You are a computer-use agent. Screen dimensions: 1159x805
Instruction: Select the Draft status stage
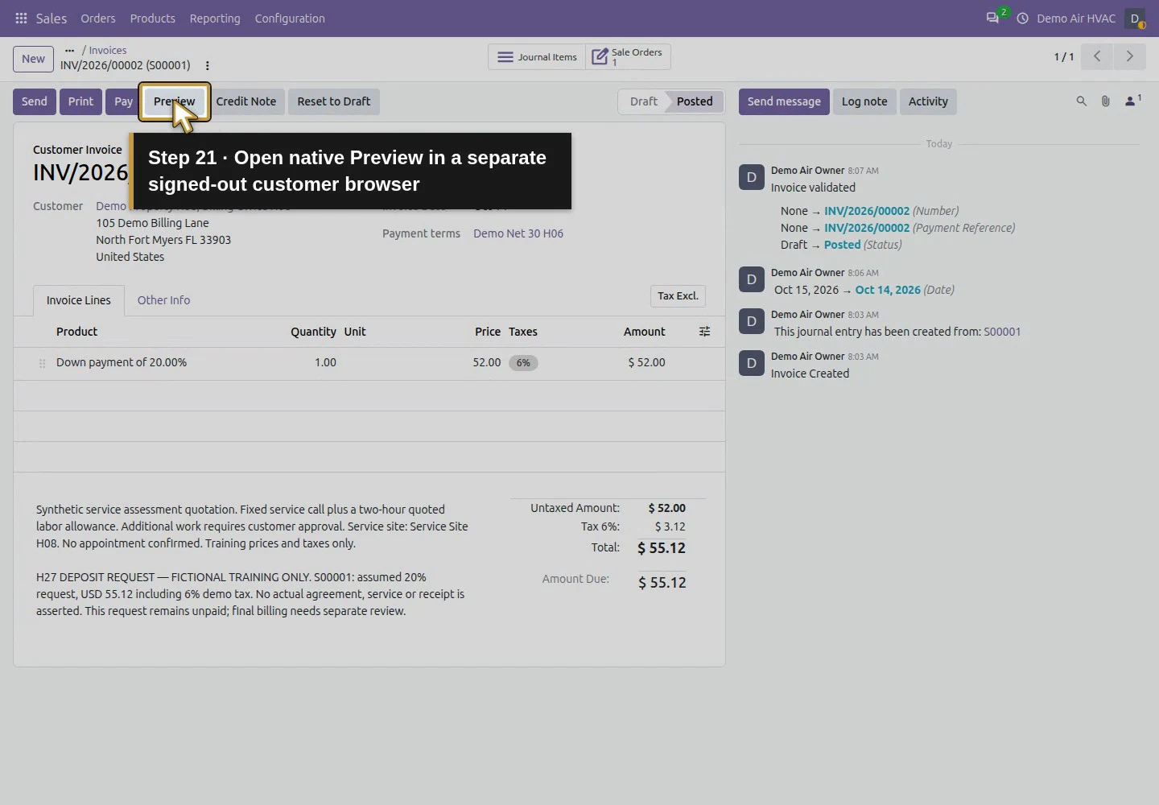click(x=643, y=101)
